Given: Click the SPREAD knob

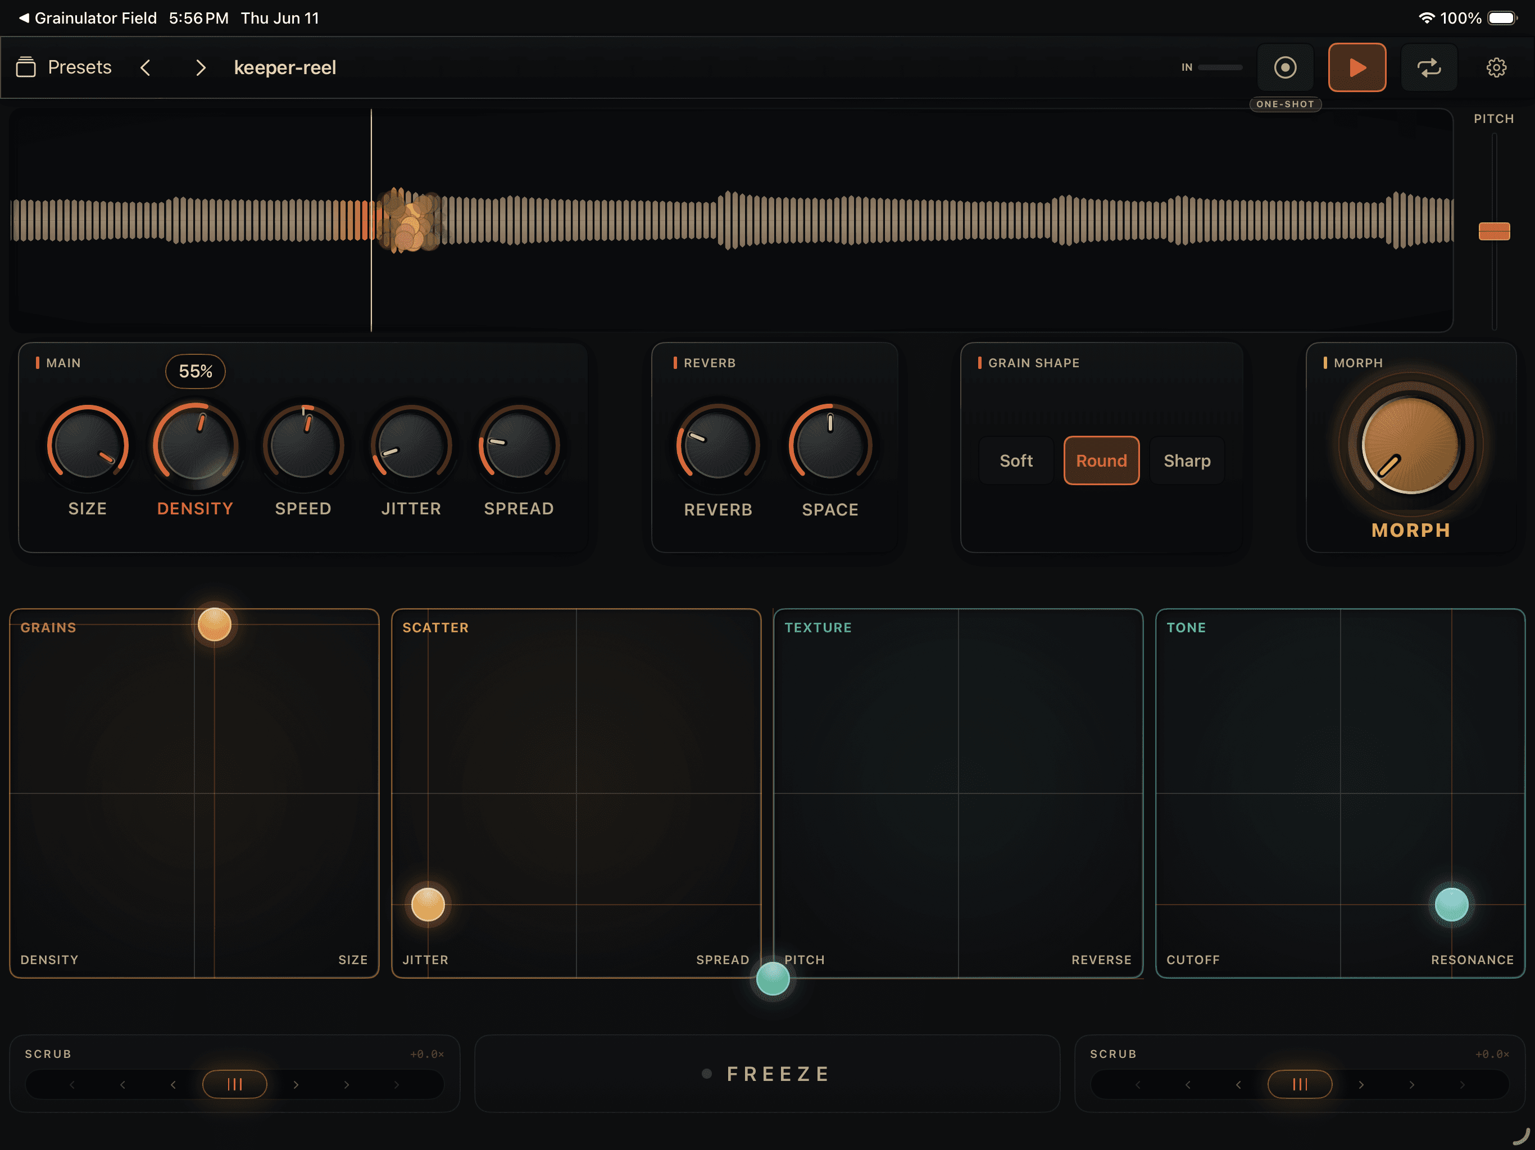Looking at the screenshot, I should (x=519, y=445).
